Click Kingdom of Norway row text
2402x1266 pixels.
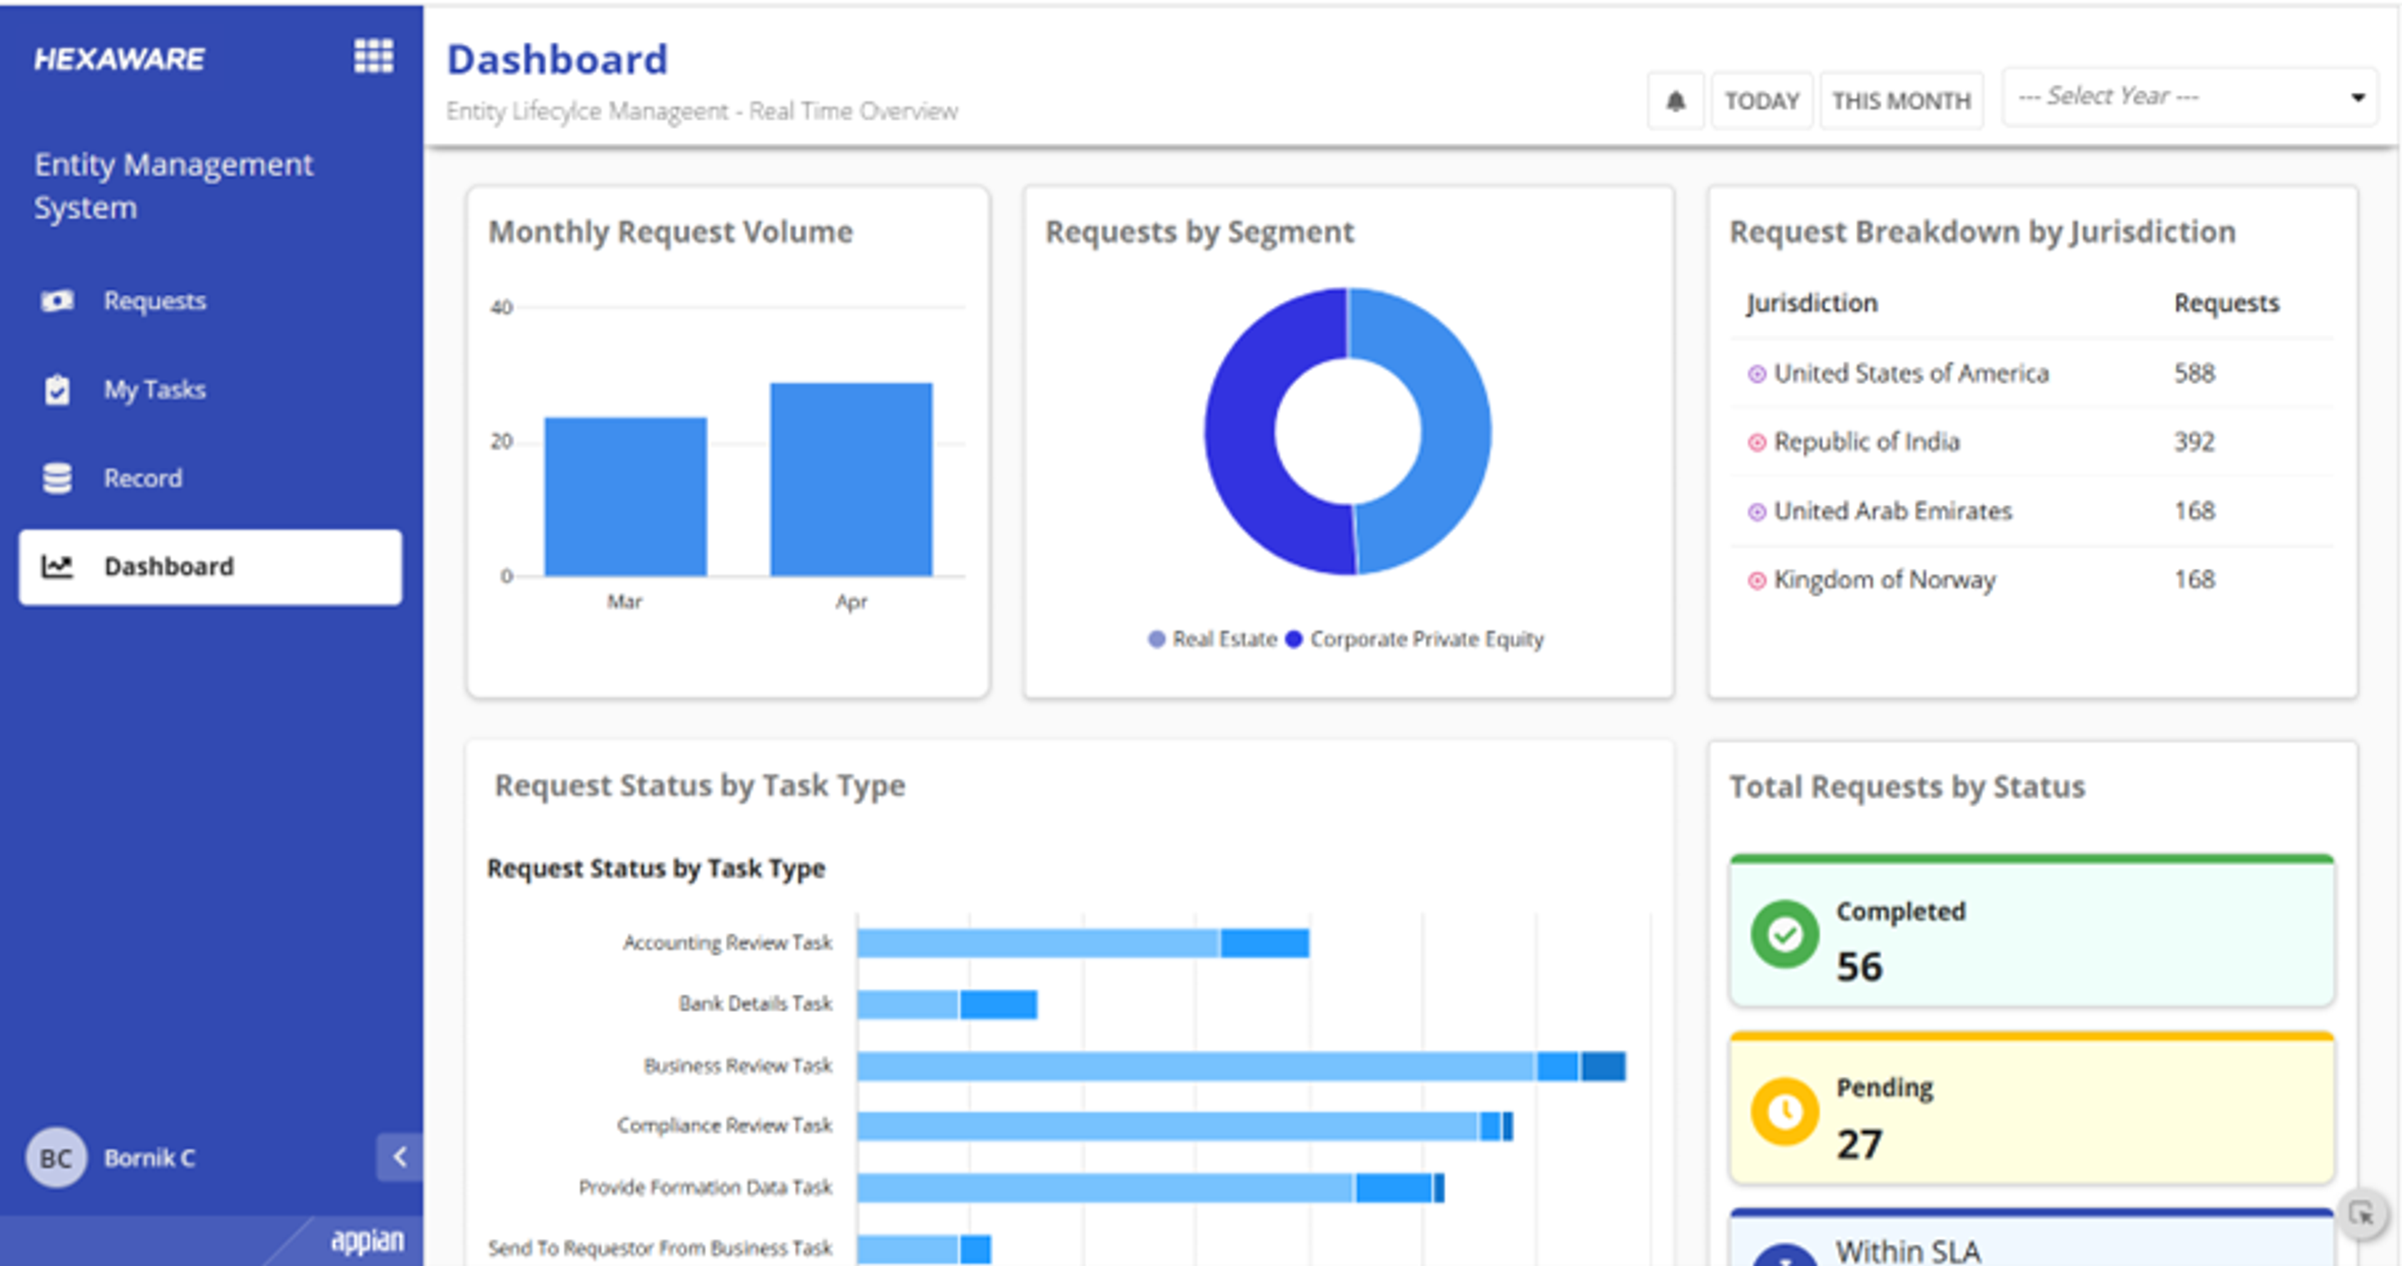pos(1885,580)
